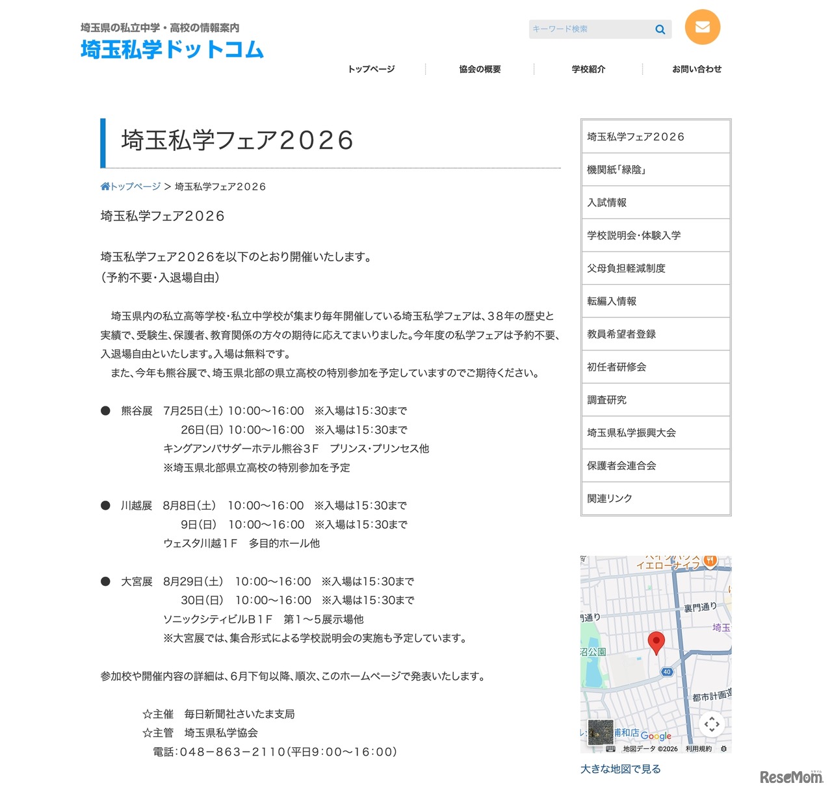This screenshot has width=832, height=792.
Task: Select 埼玉私学フェア2026 in sidebar
Action: (x=656, y=137)
